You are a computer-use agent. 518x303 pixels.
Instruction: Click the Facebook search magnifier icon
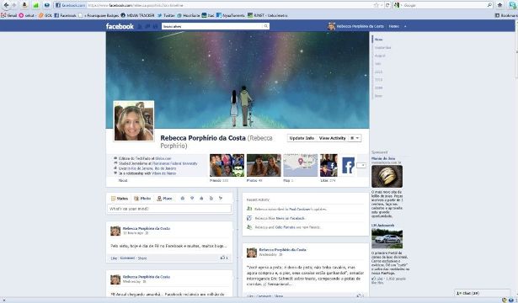(x=265, y=26)
